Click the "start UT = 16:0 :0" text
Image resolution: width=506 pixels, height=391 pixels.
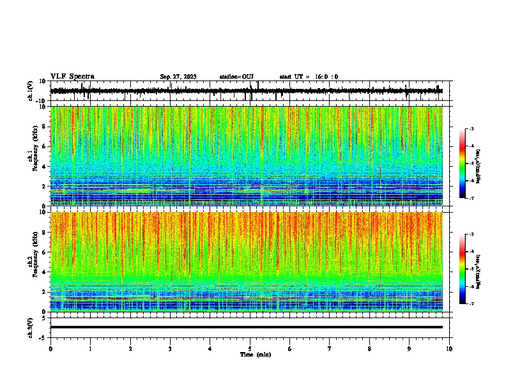pos(309,77)
